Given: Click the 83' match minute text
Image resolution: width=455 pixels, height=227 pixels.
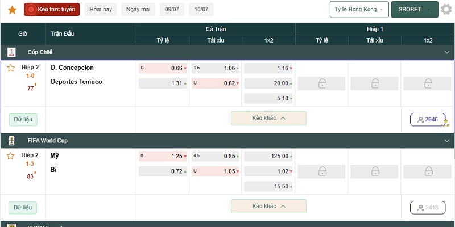Looking at the screenshot, I should [31, 176].
